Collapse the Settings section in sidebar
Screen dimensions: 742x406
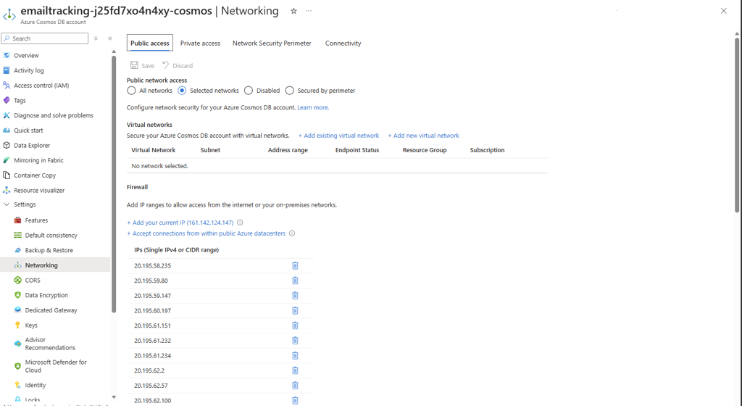coord(6,204)
